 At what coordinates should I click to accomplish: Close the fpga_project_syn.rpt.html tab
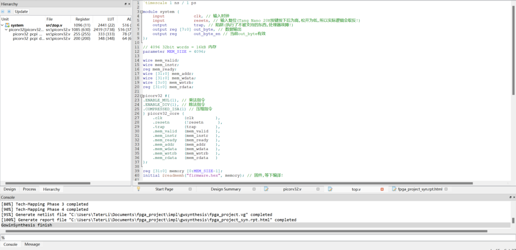point(446,189)
